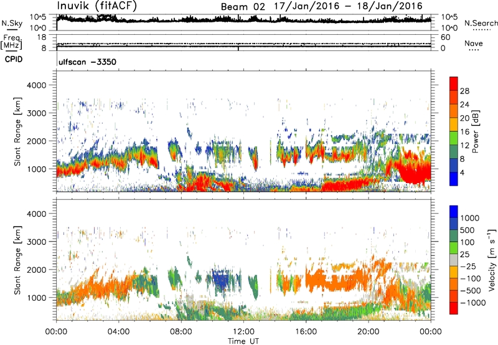Screen dimensions: 498x345
Task: Click the 'N.Sky' legend label
Action: tap(12, 23)
